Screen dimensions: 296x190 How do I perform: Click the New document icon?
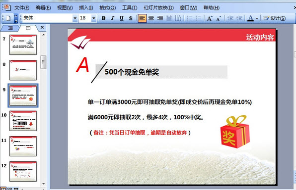pos(8,18)
